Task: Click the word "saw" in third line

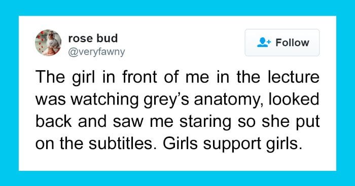Action: coord(128,122)
